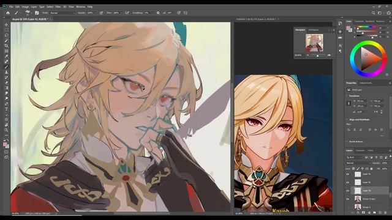392x220 pixels.
Task: Switch to the reference image document tab
Action: click(256, 19)
